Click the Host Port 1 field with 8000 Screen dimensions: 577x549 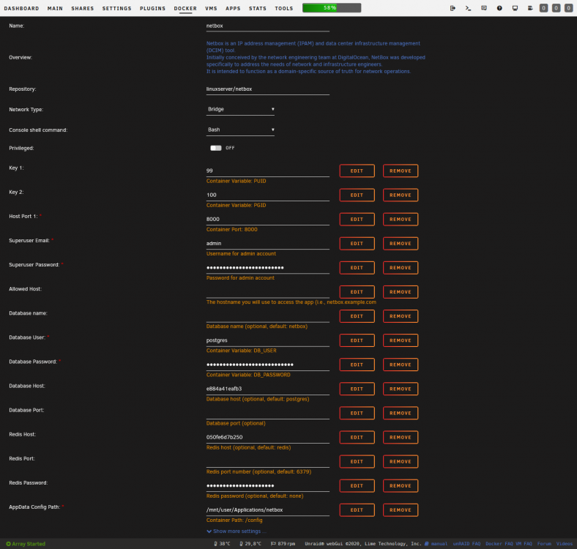(267, 220)
